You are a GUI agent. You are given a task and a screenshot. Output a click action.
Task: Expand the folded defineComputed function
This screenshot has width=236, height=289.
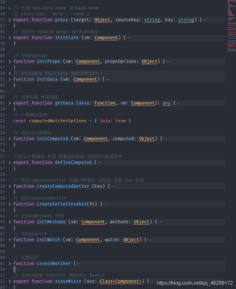pyautogui.click(x=10, y=163)
